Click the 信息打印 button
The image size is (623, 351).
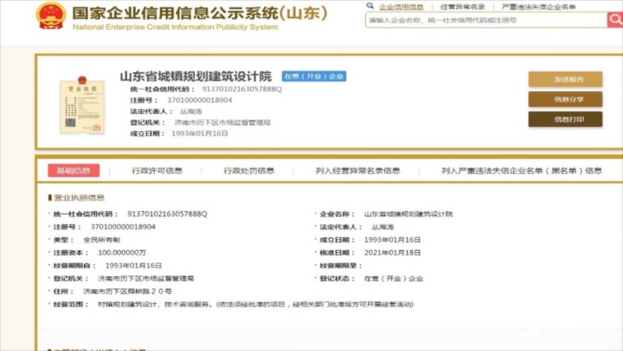point(565,119)
